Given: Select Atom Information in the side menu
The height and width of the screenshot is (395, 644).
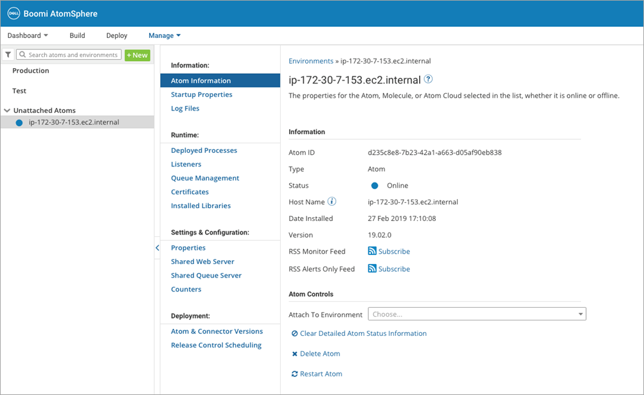Looking at the screenshot, I should pyautogui.click(x=220, y=80).
